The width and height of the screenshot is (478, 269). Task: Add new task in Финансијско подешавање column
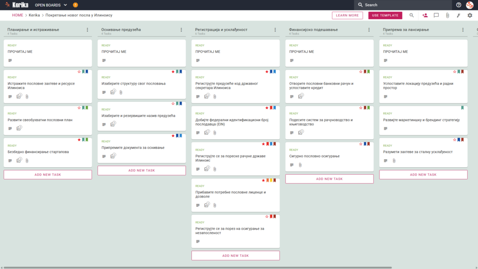[x=330, y=179]
